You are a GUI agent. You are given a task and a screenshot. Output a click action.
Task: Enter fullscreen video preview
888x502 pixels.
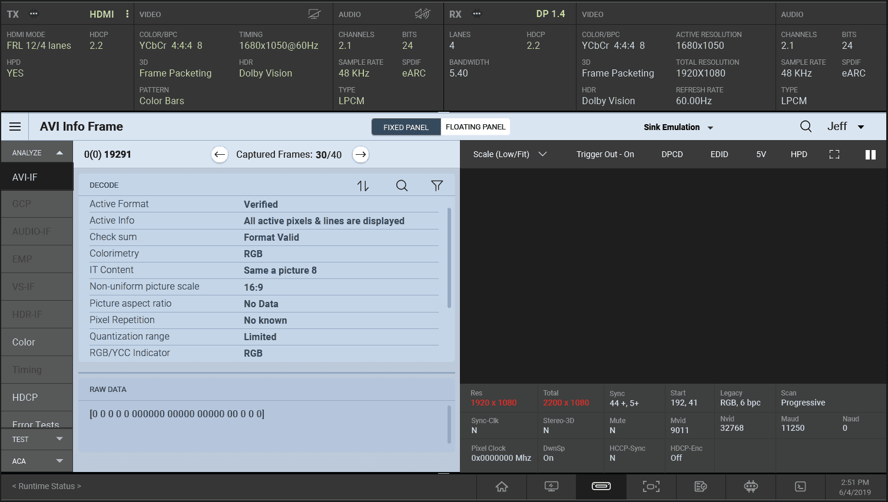(x=834, y=154)
